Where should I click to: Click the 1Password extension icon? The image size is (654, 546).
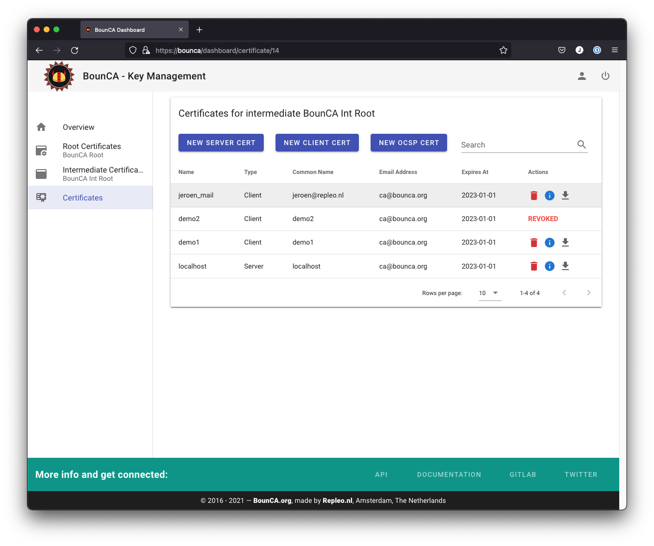[x=597, y=50]
